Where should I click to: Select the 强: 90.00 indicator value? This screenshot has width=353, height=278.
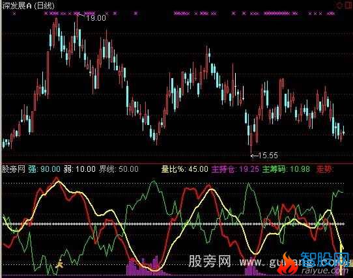pyautogui.click(x=44, y=169)
